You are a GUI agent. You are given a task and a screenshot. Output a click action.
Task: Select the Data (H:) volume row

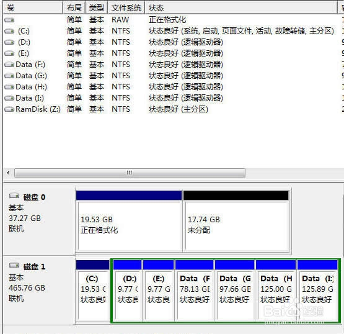pos(174,87)
